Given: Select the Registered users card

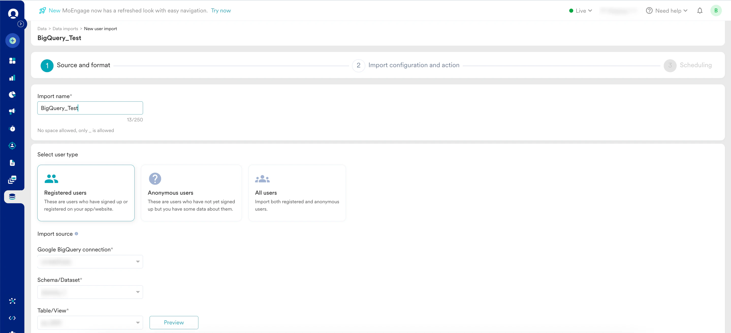Looking at the screenshot, I should [86, 193].
